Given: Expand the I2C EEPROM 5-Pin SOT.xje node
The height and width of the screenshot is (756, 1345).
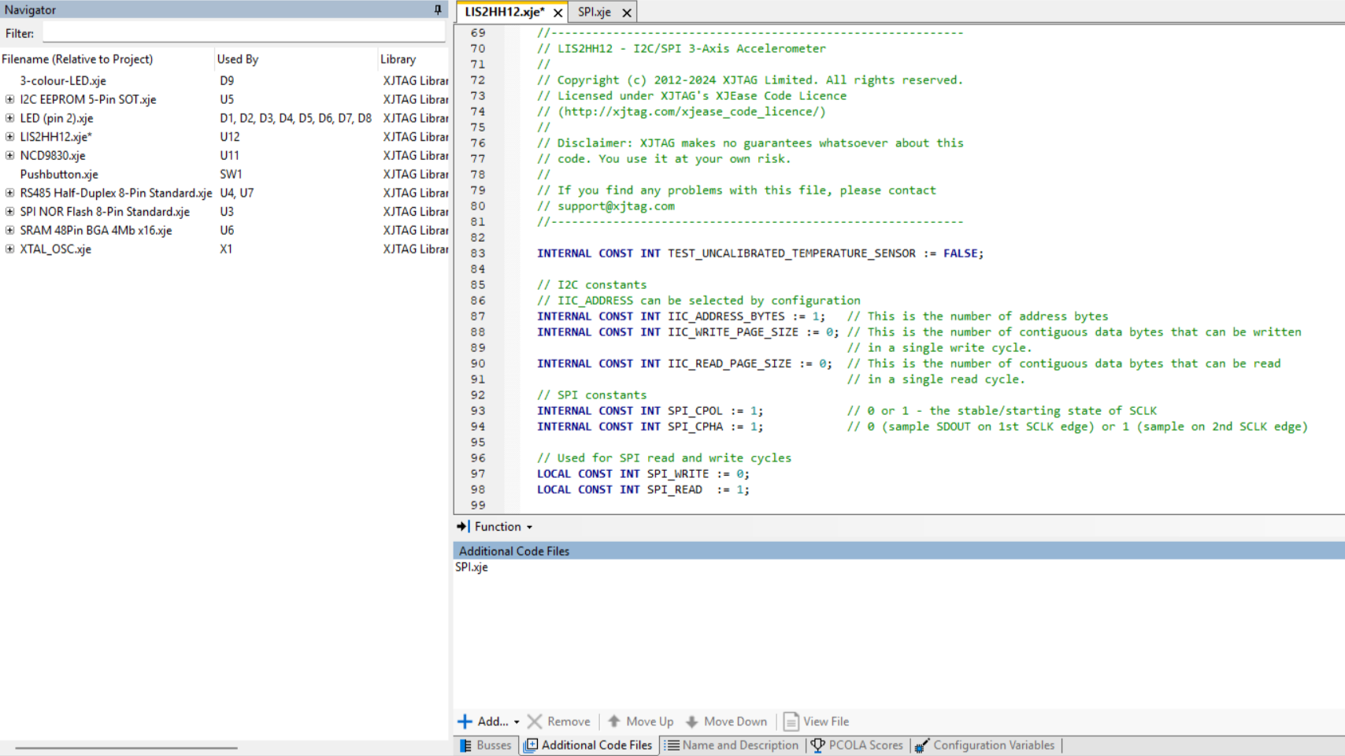Looking at the screenshot, I should tap(9, 99).
